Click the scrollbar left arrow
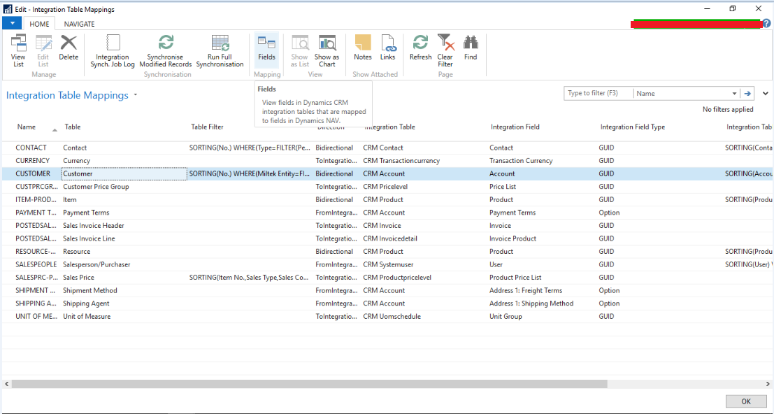Screen dimensions: 774x414 [x=6, y=383]
